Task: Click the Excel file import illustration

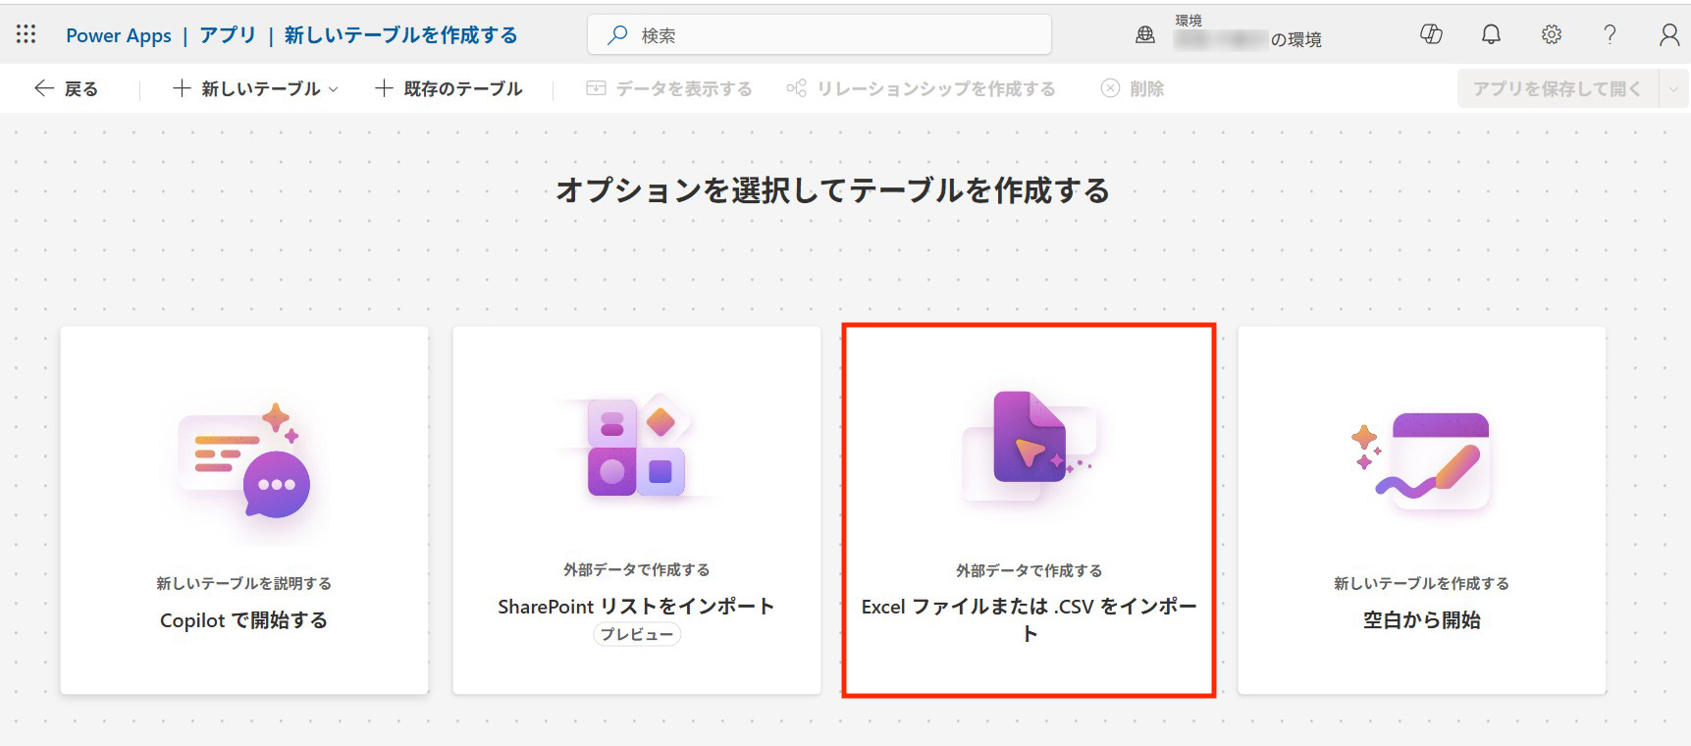Action: (1030, 446)
